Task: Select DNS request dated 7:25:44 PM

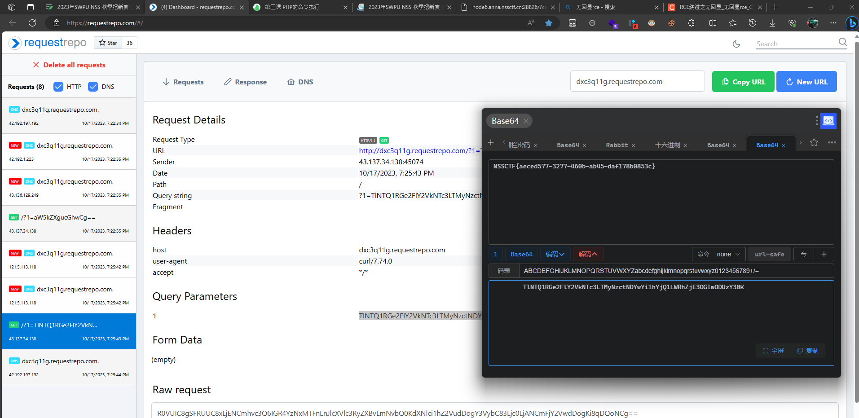Action: (69, 367)
